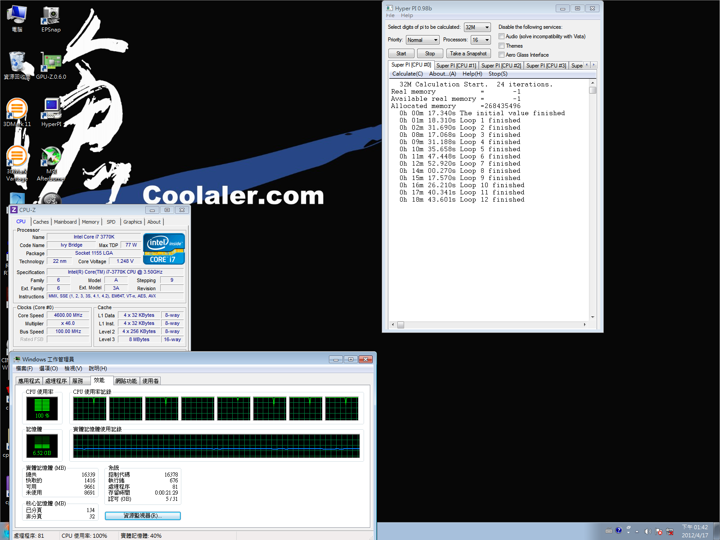Screen dimensions: 720x540
Task: Click Super PI vertical scrollbar down arrow
Action: [x=593, y=317]
